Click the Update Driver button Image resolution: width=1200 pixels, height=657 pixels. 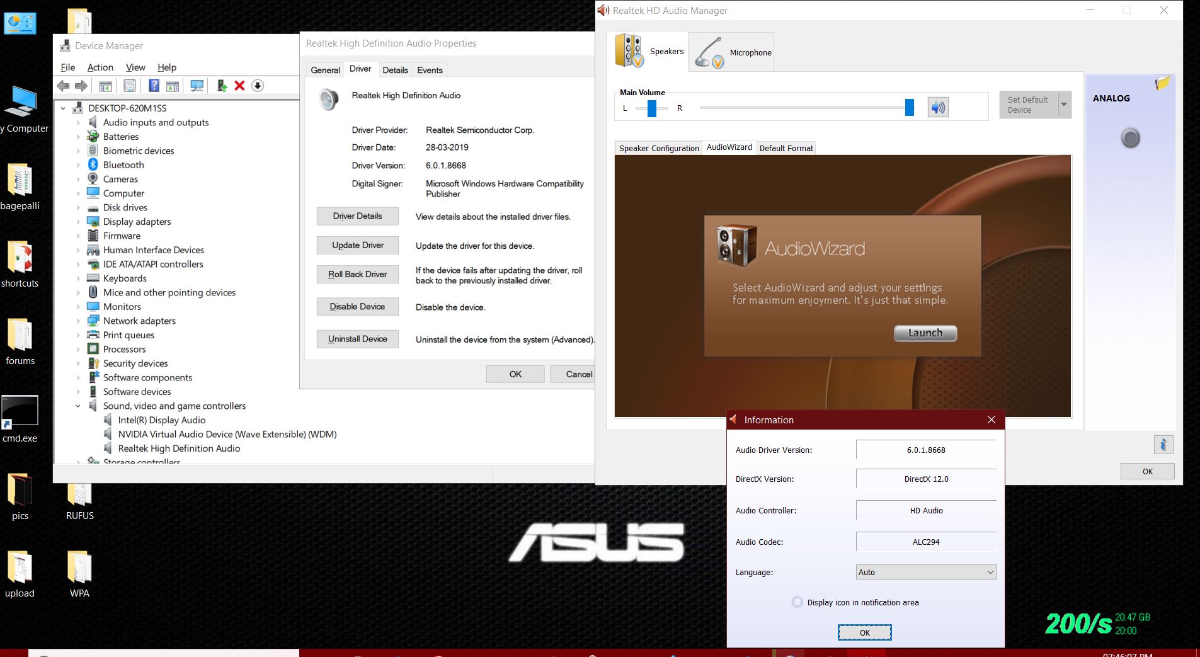click(x=357, y=245)
